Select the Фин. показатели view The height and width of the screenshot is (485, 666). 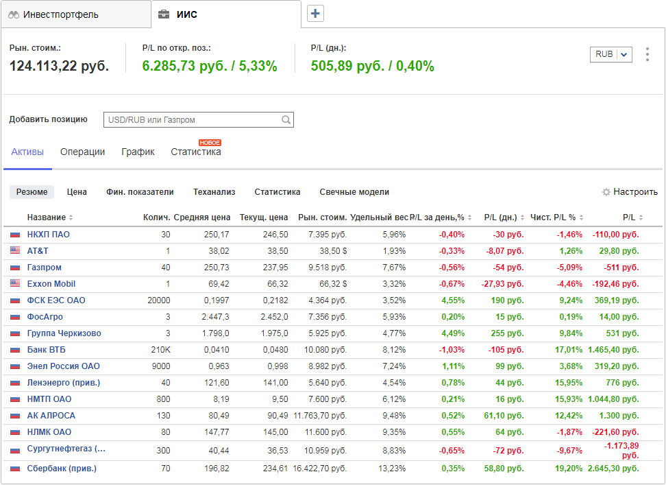[x=140, y=192]
